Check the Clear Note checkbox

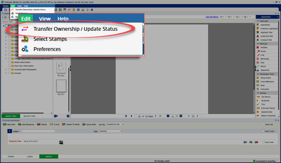(x=263, y=142)
